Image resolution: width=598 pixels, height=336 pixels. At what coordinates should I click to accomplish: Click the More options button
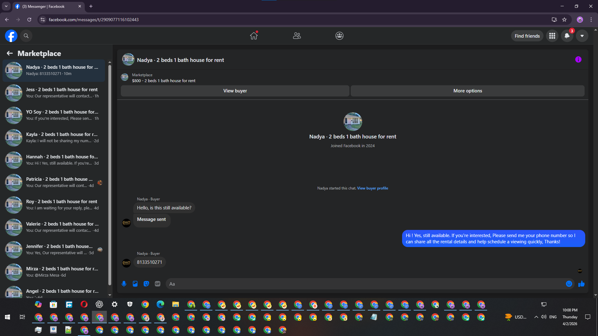coord(467,91)
